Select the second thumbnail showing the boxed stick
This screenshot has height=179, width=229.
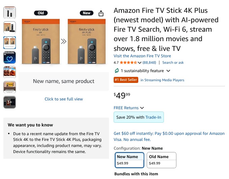(9, 28)
